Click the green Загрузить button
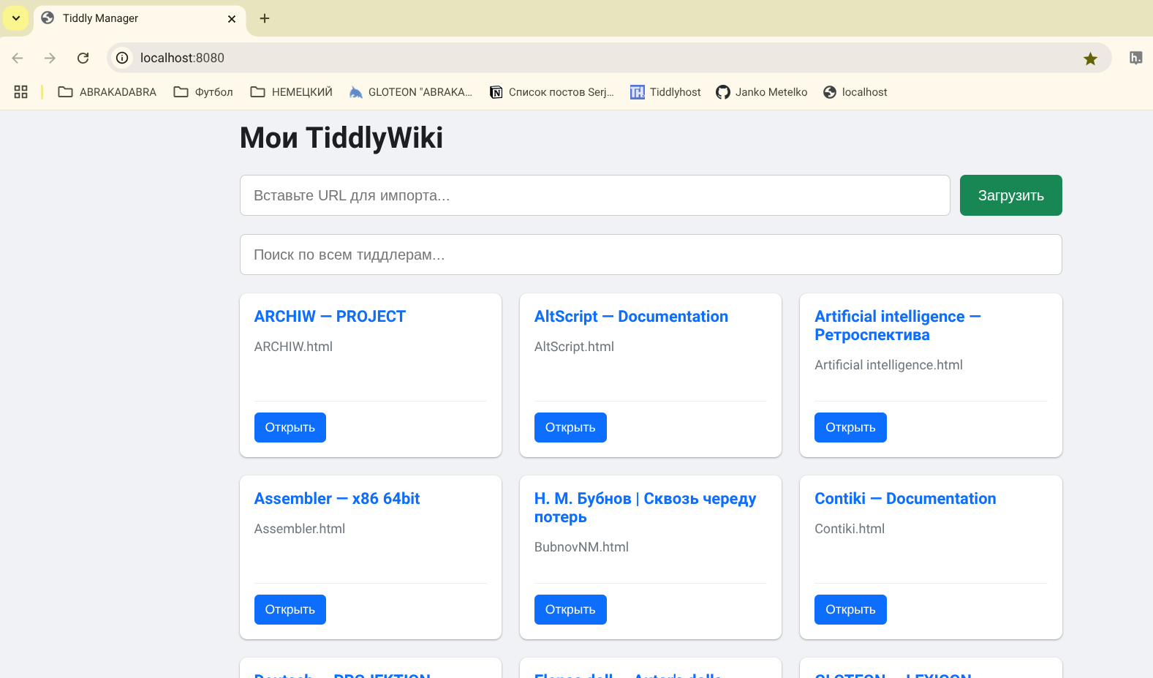1153x678 pixels. coord(1010,195)
